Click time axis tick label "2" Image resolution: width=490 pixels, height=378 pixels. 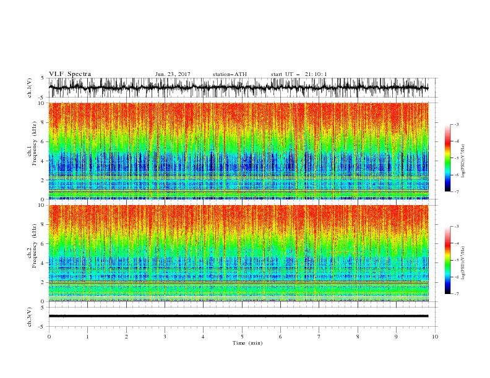[126, 337]
